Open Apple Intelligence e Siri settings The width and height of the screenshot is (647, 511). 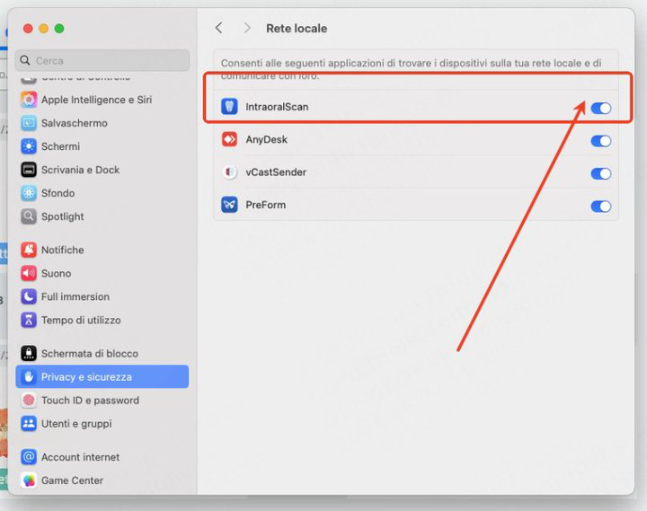click(x=102, y=100)
